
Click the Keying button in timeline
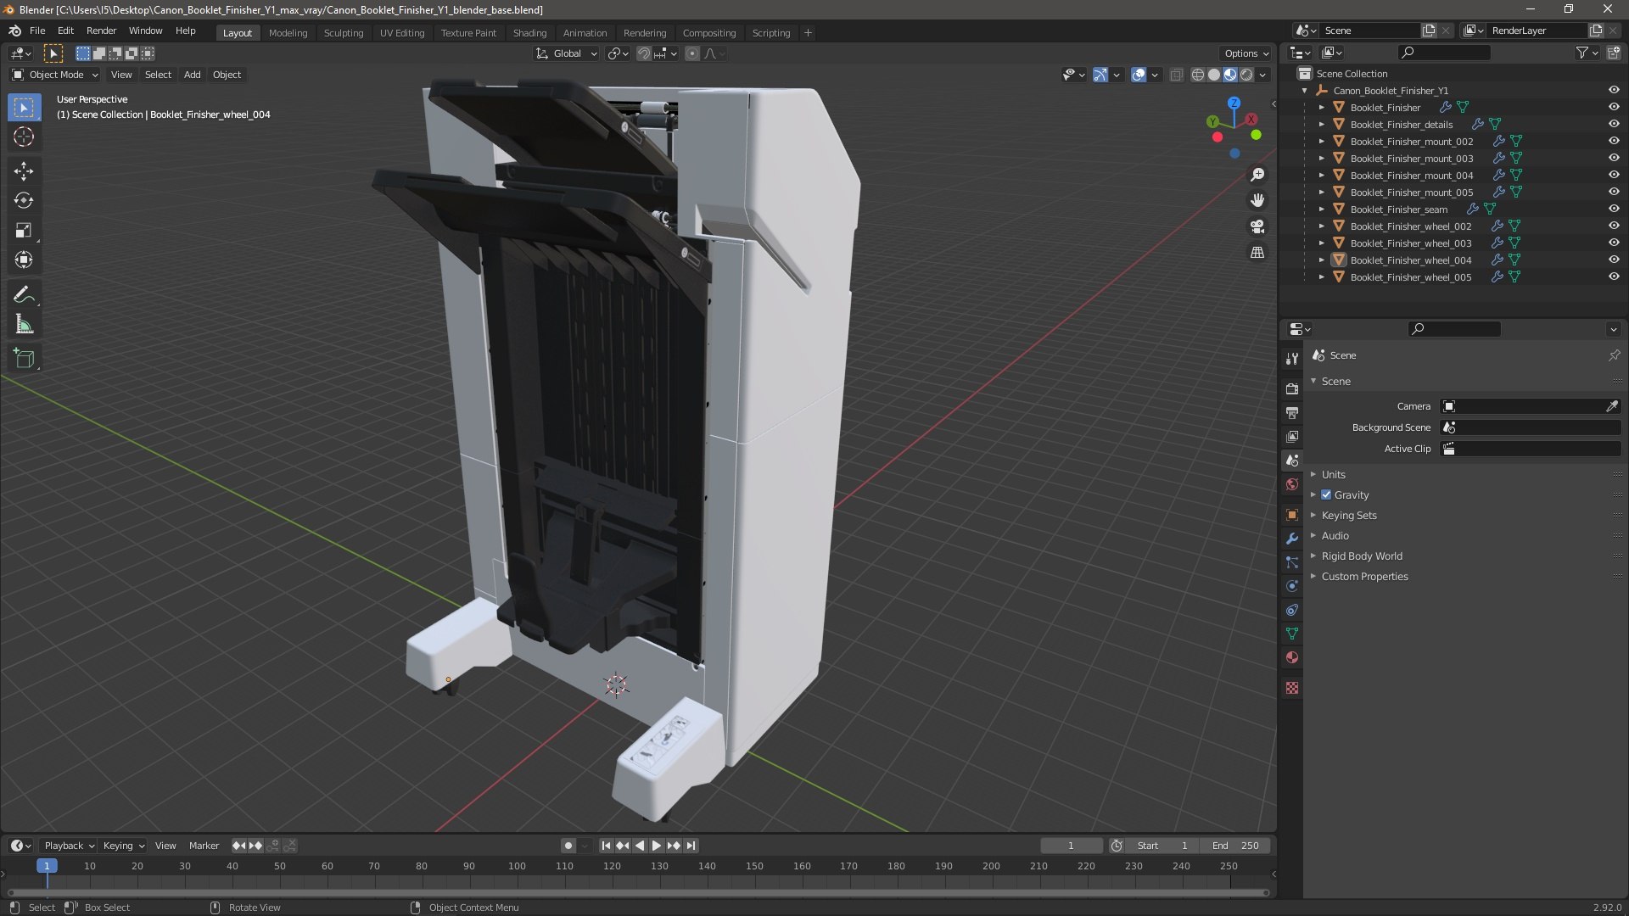point(123,846)
